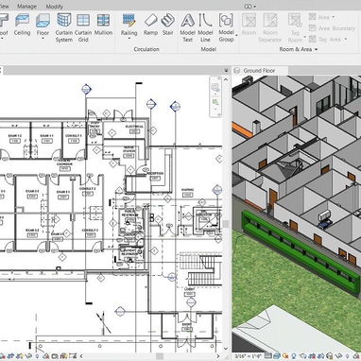
Task: Select the CONSULT 2 room label
Action: coord(88,188)
